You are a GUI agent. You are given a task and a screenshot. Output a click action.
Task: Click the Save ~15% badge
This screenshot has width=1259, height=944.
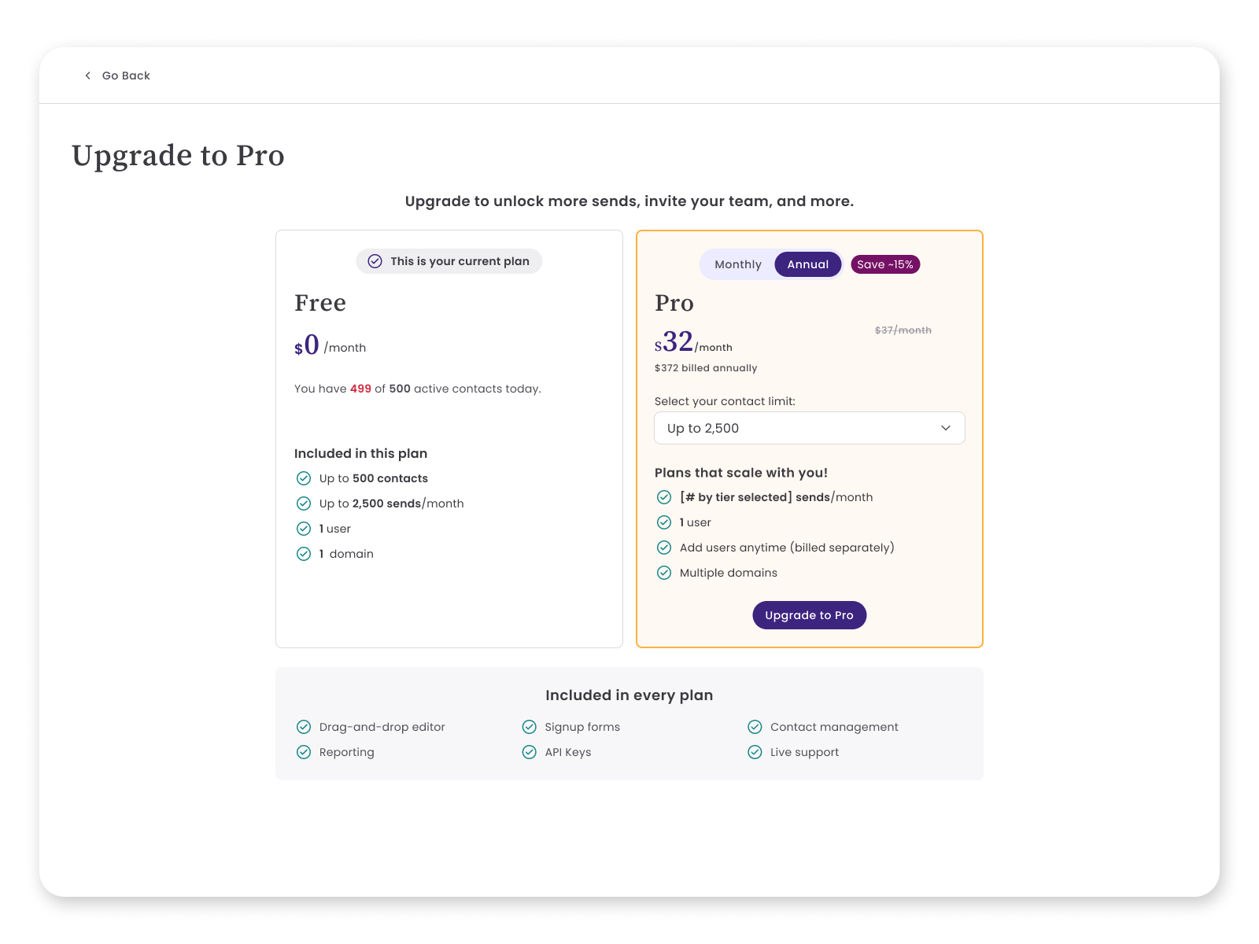[x=885, y=264]
